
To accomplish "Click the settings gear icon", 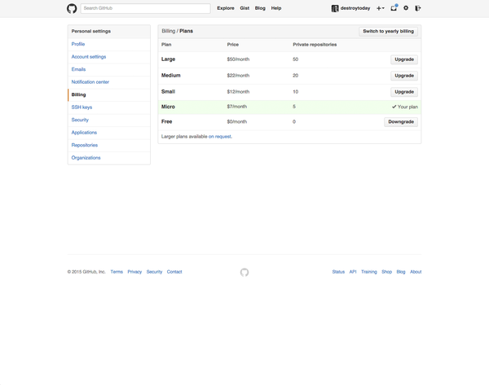I will (406, 8).
